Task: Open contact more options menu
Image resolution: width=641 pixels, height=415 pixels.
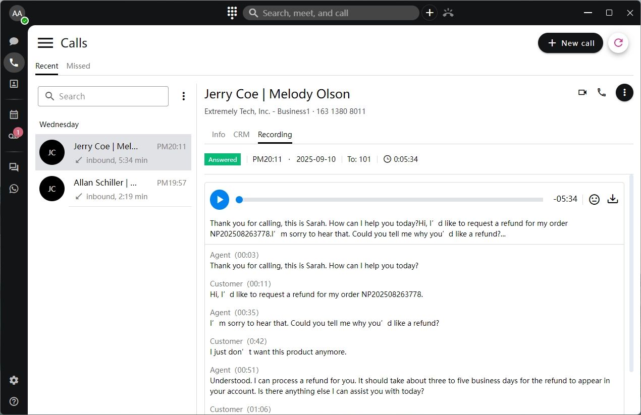Action: pos(624,93)
